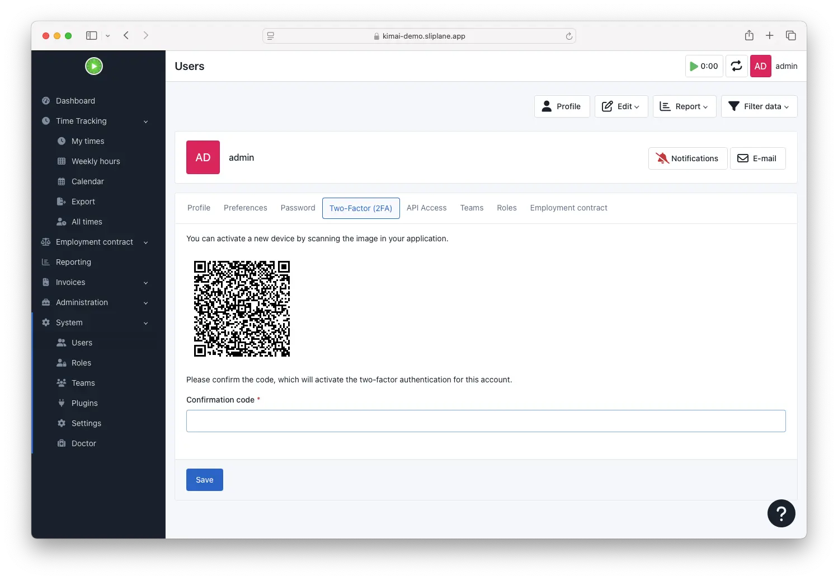Click the blue Save button
Screen dimensions: 838x580
[204, 480]
